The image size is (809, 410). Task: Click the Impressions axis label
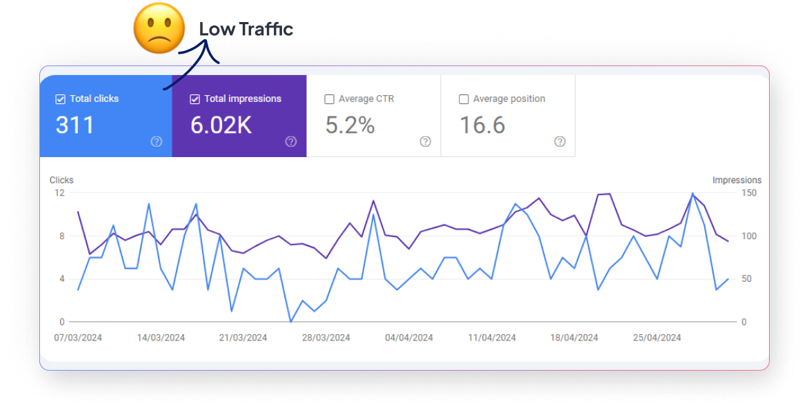[737, 180]
